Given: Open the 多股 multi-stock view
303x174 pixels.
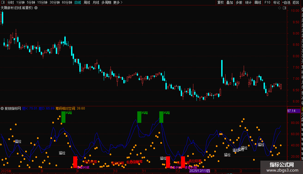Looking at the screenshot, I should 239,2.
